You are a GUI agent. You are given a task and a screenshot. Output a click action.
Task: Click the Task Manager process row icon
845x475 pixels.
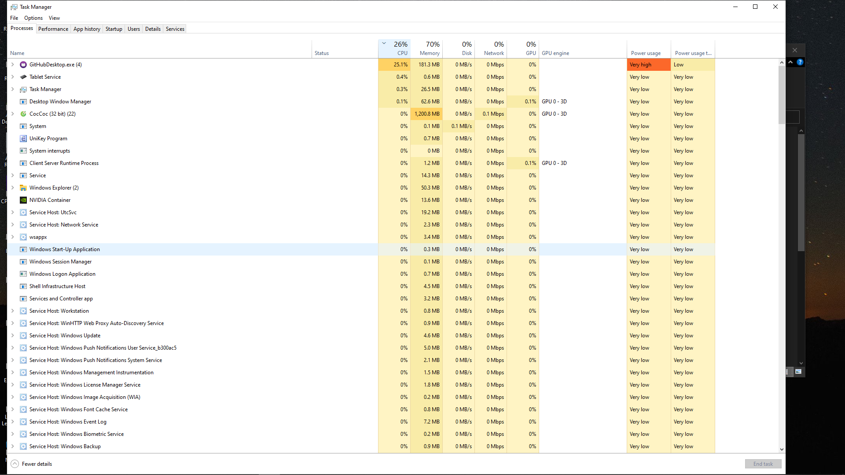(x=23, y=89)
